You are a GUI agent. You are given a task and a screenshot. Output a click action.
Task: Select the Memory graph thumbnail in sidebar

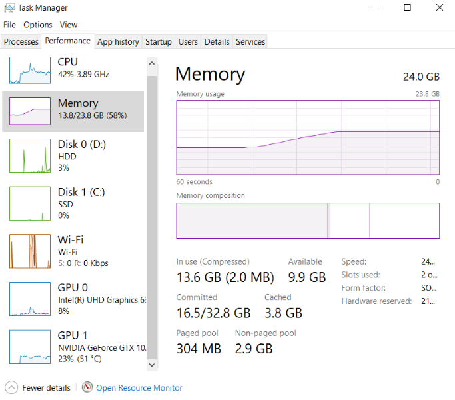point(30,111)
